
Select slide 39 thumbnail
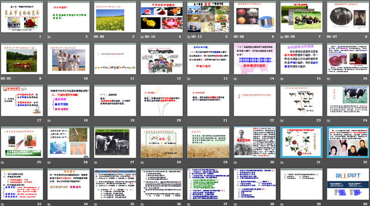point(302,185)
